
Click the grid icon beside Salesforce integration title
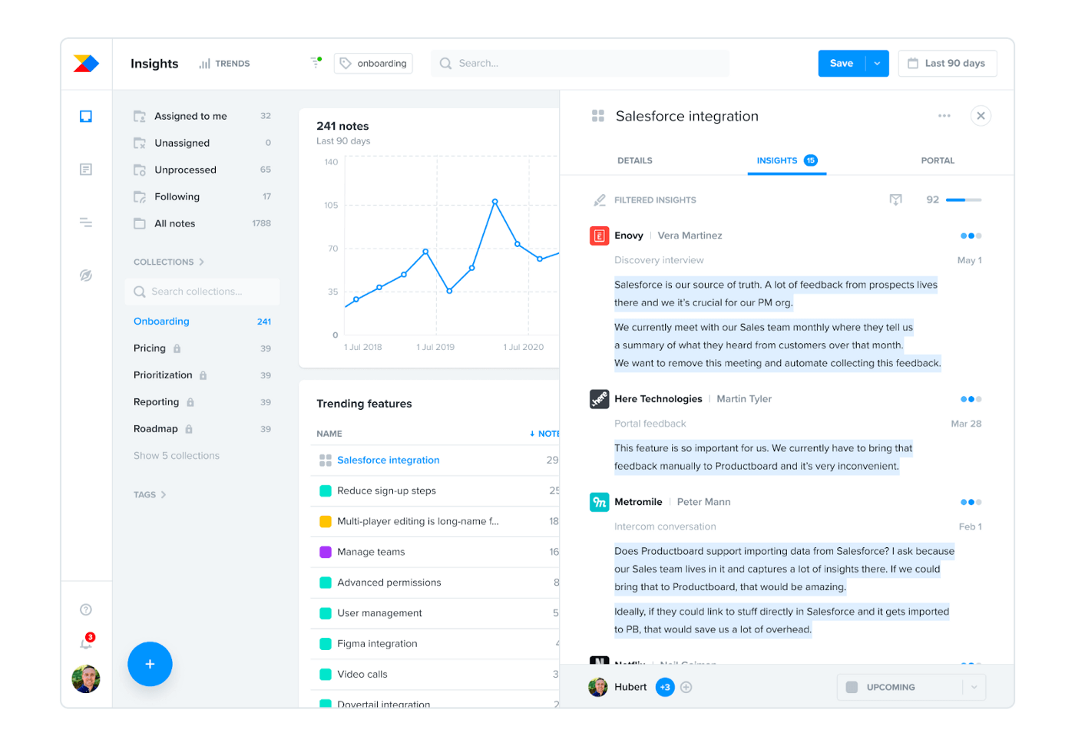point(598,116)
